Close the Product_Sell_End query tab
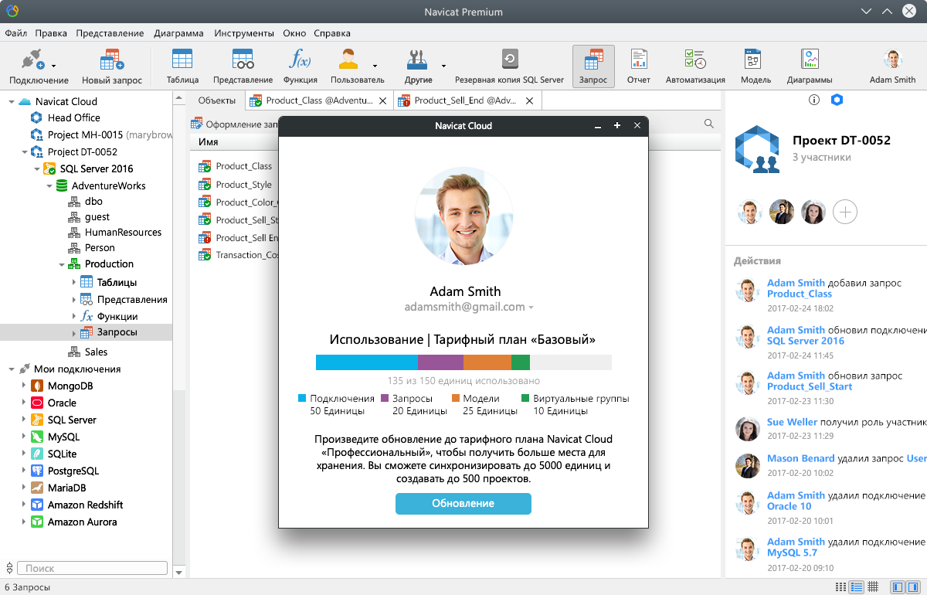This screenshot has width=927, height=595. [529, 100]
